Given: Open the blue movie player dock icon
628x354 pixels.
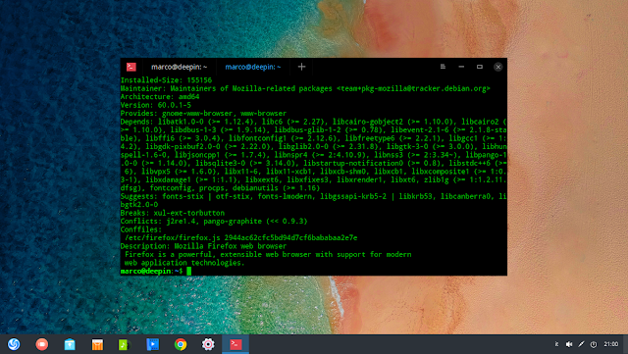Looking at the screenshot, I should click(153, 344).
